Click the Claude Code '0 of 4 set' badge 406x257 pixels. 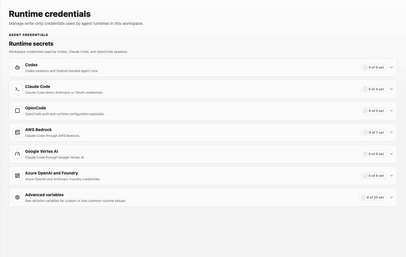tap(373, 89)
